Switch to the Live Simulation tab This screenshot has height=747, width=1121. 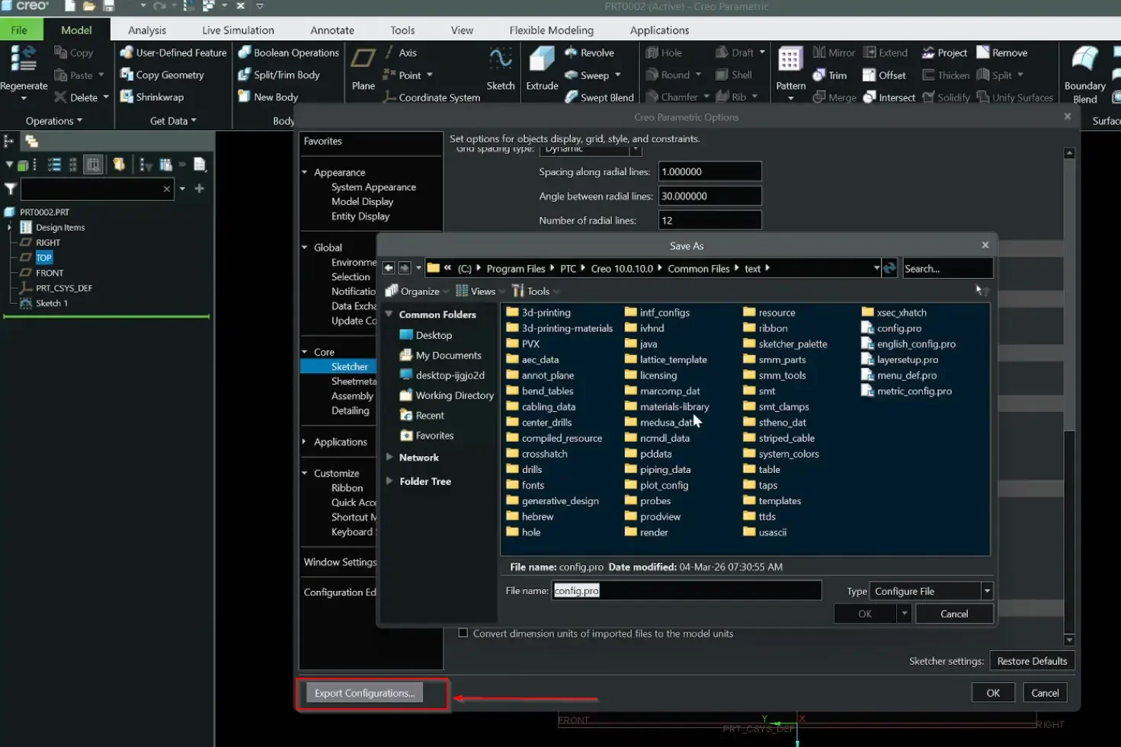pyautogui.click(x=238, y=30)
